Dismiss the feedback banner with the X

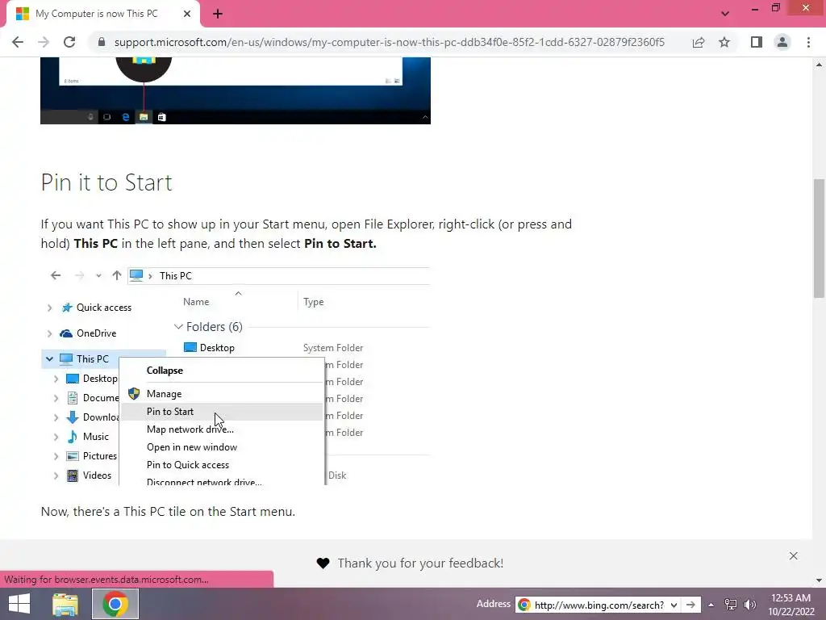(x=794, y=555)
